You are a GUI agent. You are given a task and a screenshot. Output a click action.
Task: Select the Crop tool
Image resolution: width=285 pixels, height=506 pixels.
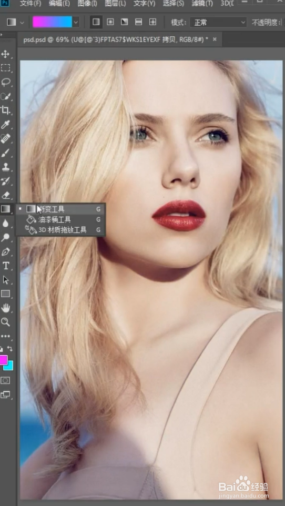point(5,110)
